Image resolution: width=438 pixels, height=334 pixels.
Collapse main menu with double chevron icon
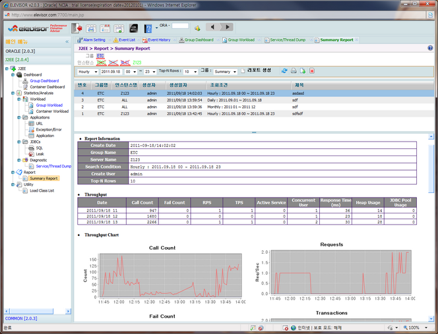(67, 42)
